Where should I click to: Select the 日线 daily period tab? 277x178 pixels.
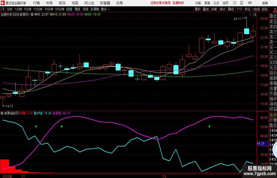[69, 9]
